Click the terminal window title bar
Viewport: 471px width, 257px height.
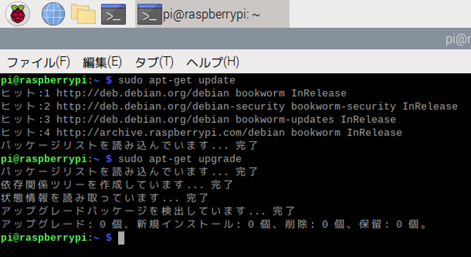(x=235, y=39)
